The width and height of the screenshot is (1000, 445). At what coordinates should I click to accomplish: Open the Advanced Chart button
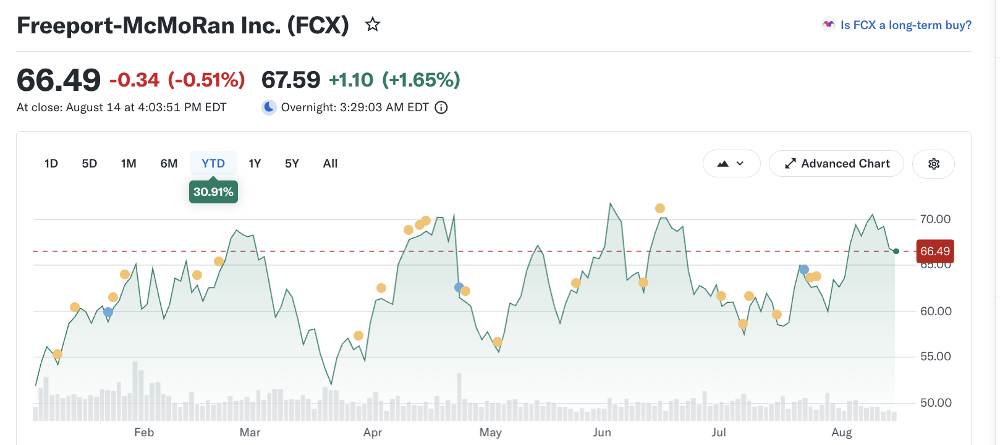[836, 164]
